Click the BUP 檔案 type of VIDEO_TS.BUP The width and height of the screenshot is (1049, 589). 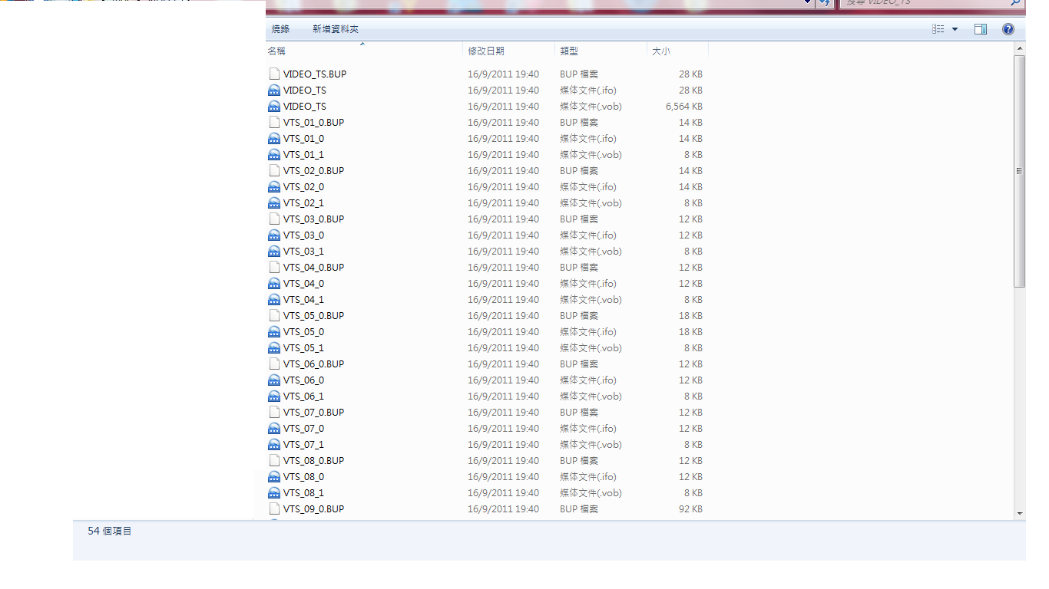click(579, 74)
